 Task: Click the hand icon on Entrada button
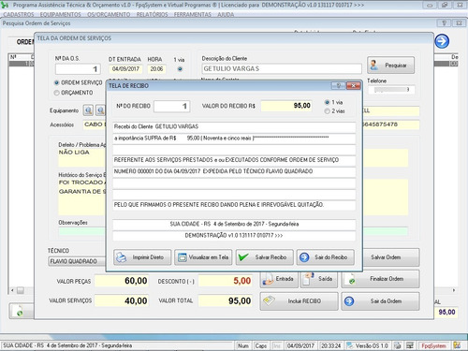[268, 279]
